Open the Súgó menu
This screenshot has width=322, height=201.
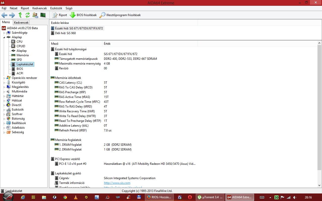pos(69,8)
